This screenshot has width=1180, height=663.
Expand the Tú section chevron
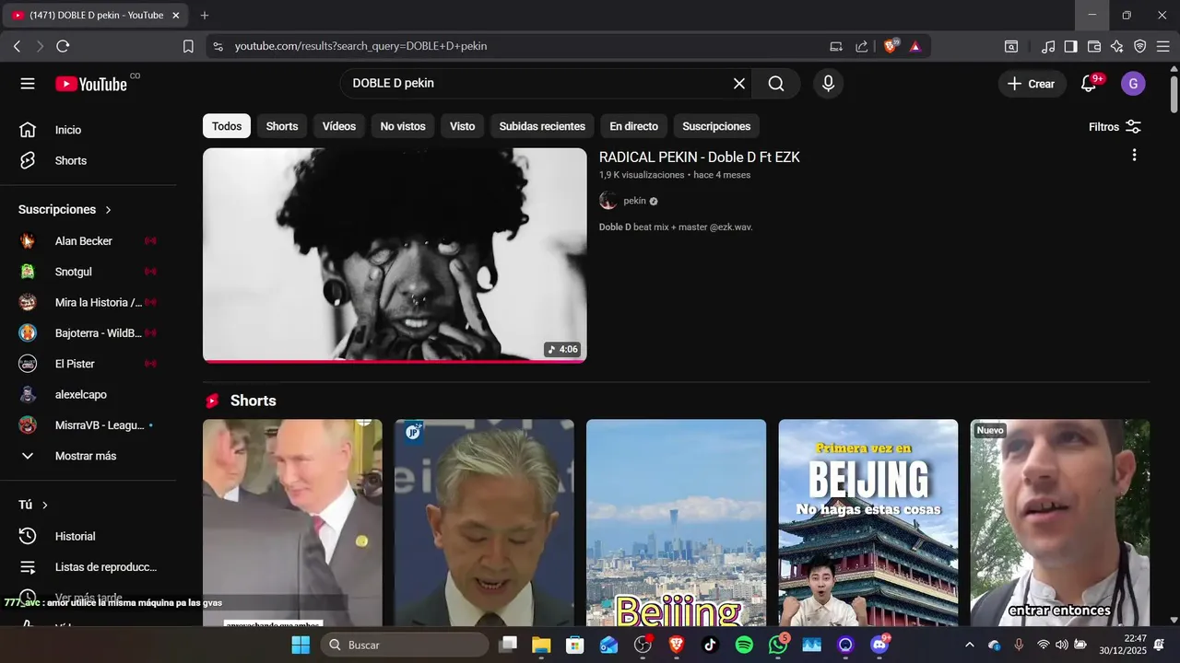coord(44,505)
